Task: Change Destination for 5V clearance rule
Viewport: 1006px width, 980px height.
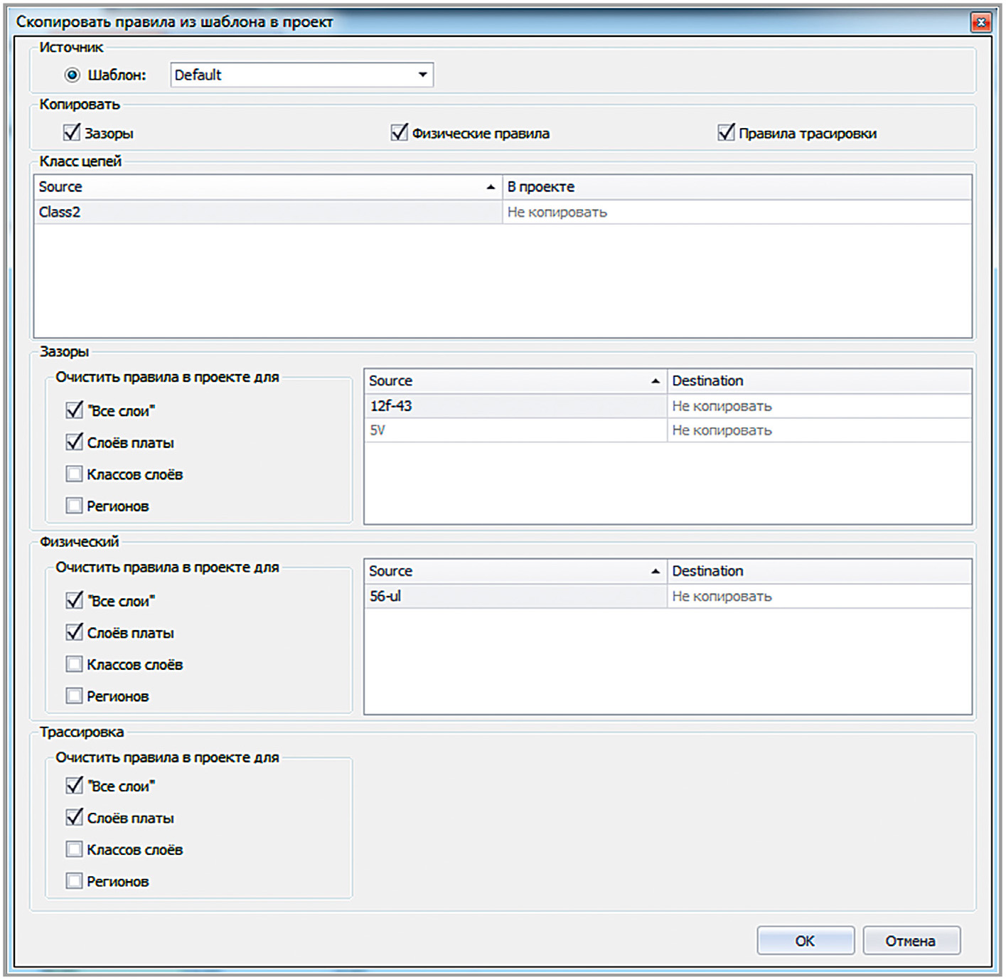Action: 818,430
